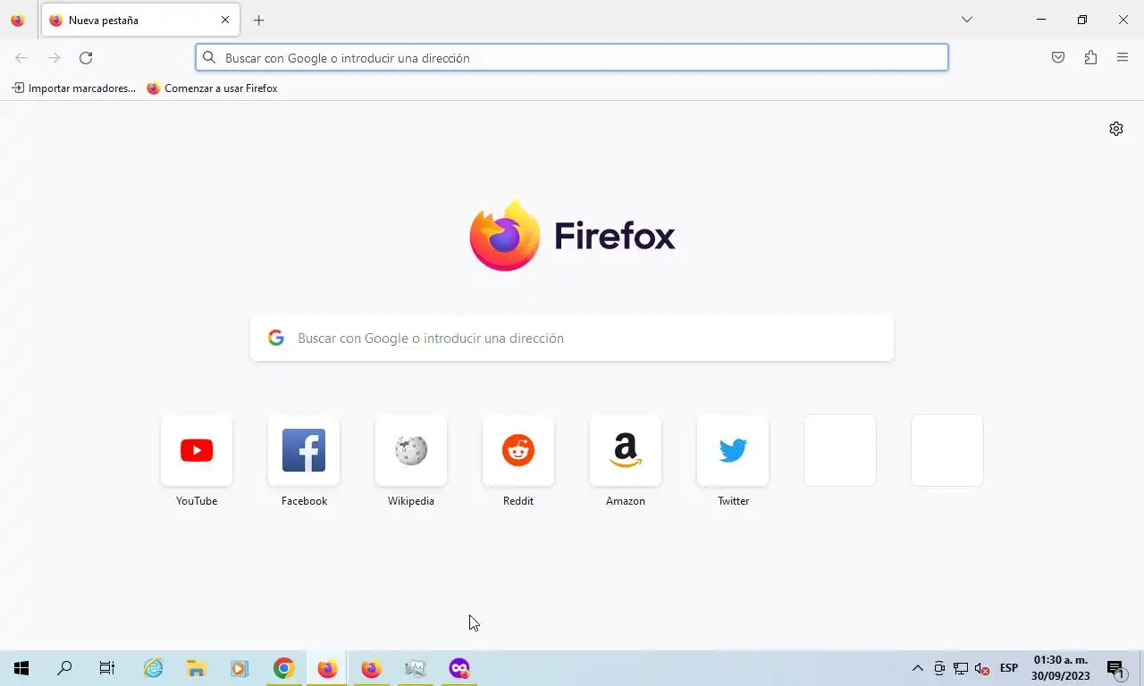This screenshot has width=1144, height=686.
Task: Open the Twitter shortcut tile
Action: [x=733, y=450]
